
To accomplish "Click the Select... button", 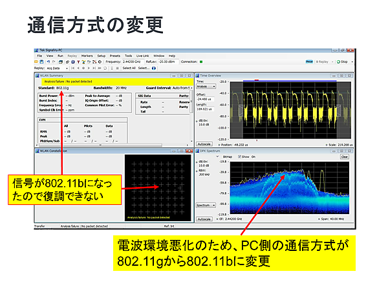I will (x=144, y=68).
